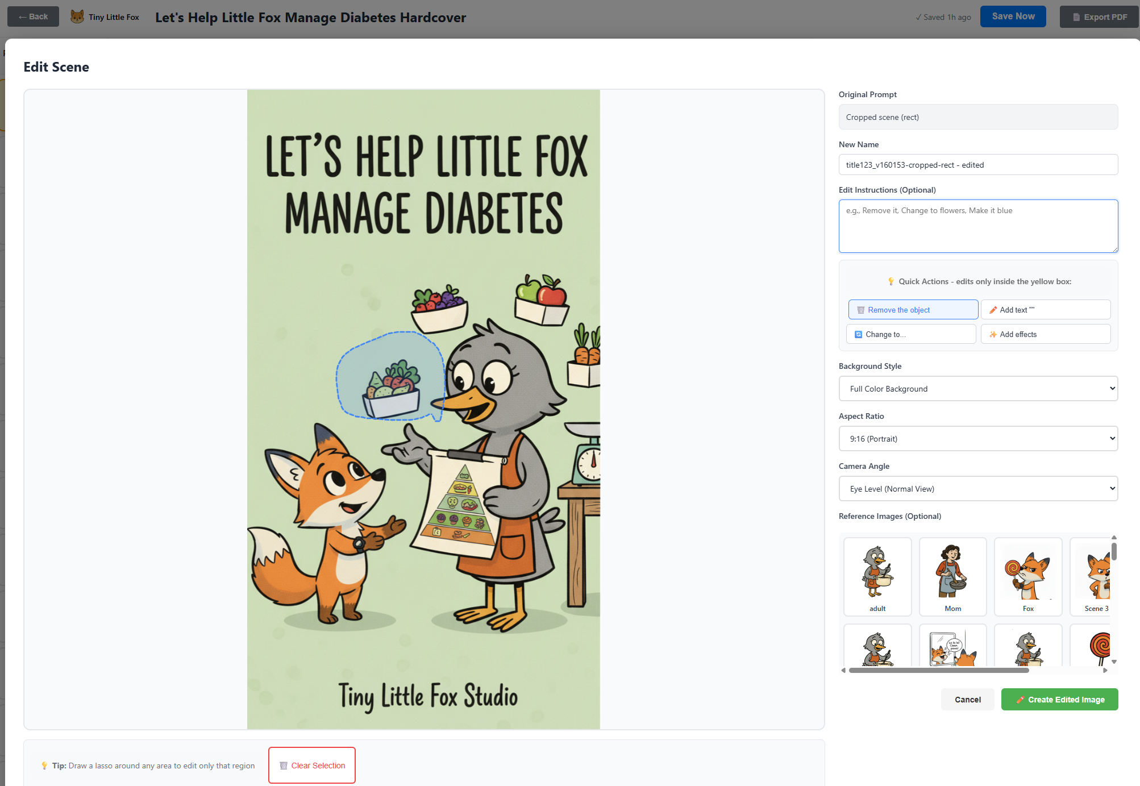The width and height of the screenshot is (1140, 786).
Task: Click the right arrow of reference scrollbar
Action: coord(1105,670)
